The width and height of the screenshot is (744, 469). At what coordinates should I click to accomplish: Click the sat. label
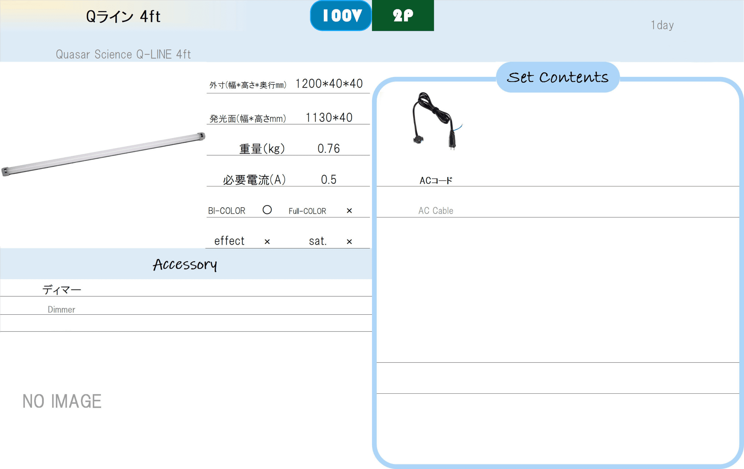tap(318, 241)
